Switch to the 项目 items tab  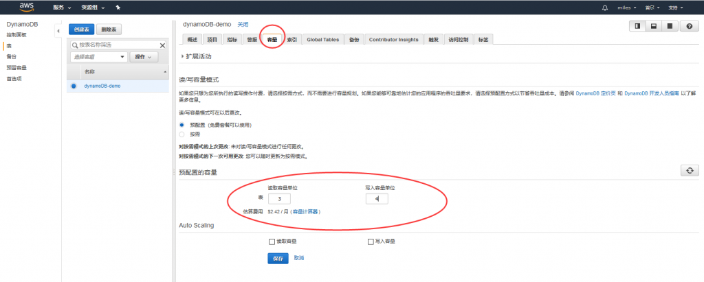coord(212,40)
